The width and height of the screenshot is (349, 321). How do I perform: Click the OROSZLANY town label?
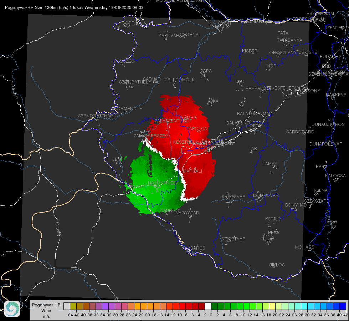[283, 52]
